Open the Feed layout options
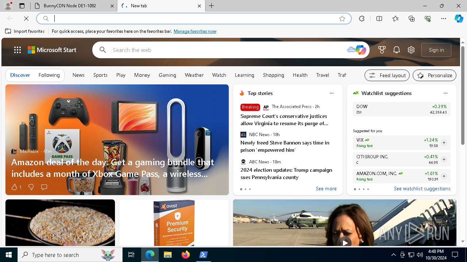Screen dimensions: 467x262 pos(387,75)
